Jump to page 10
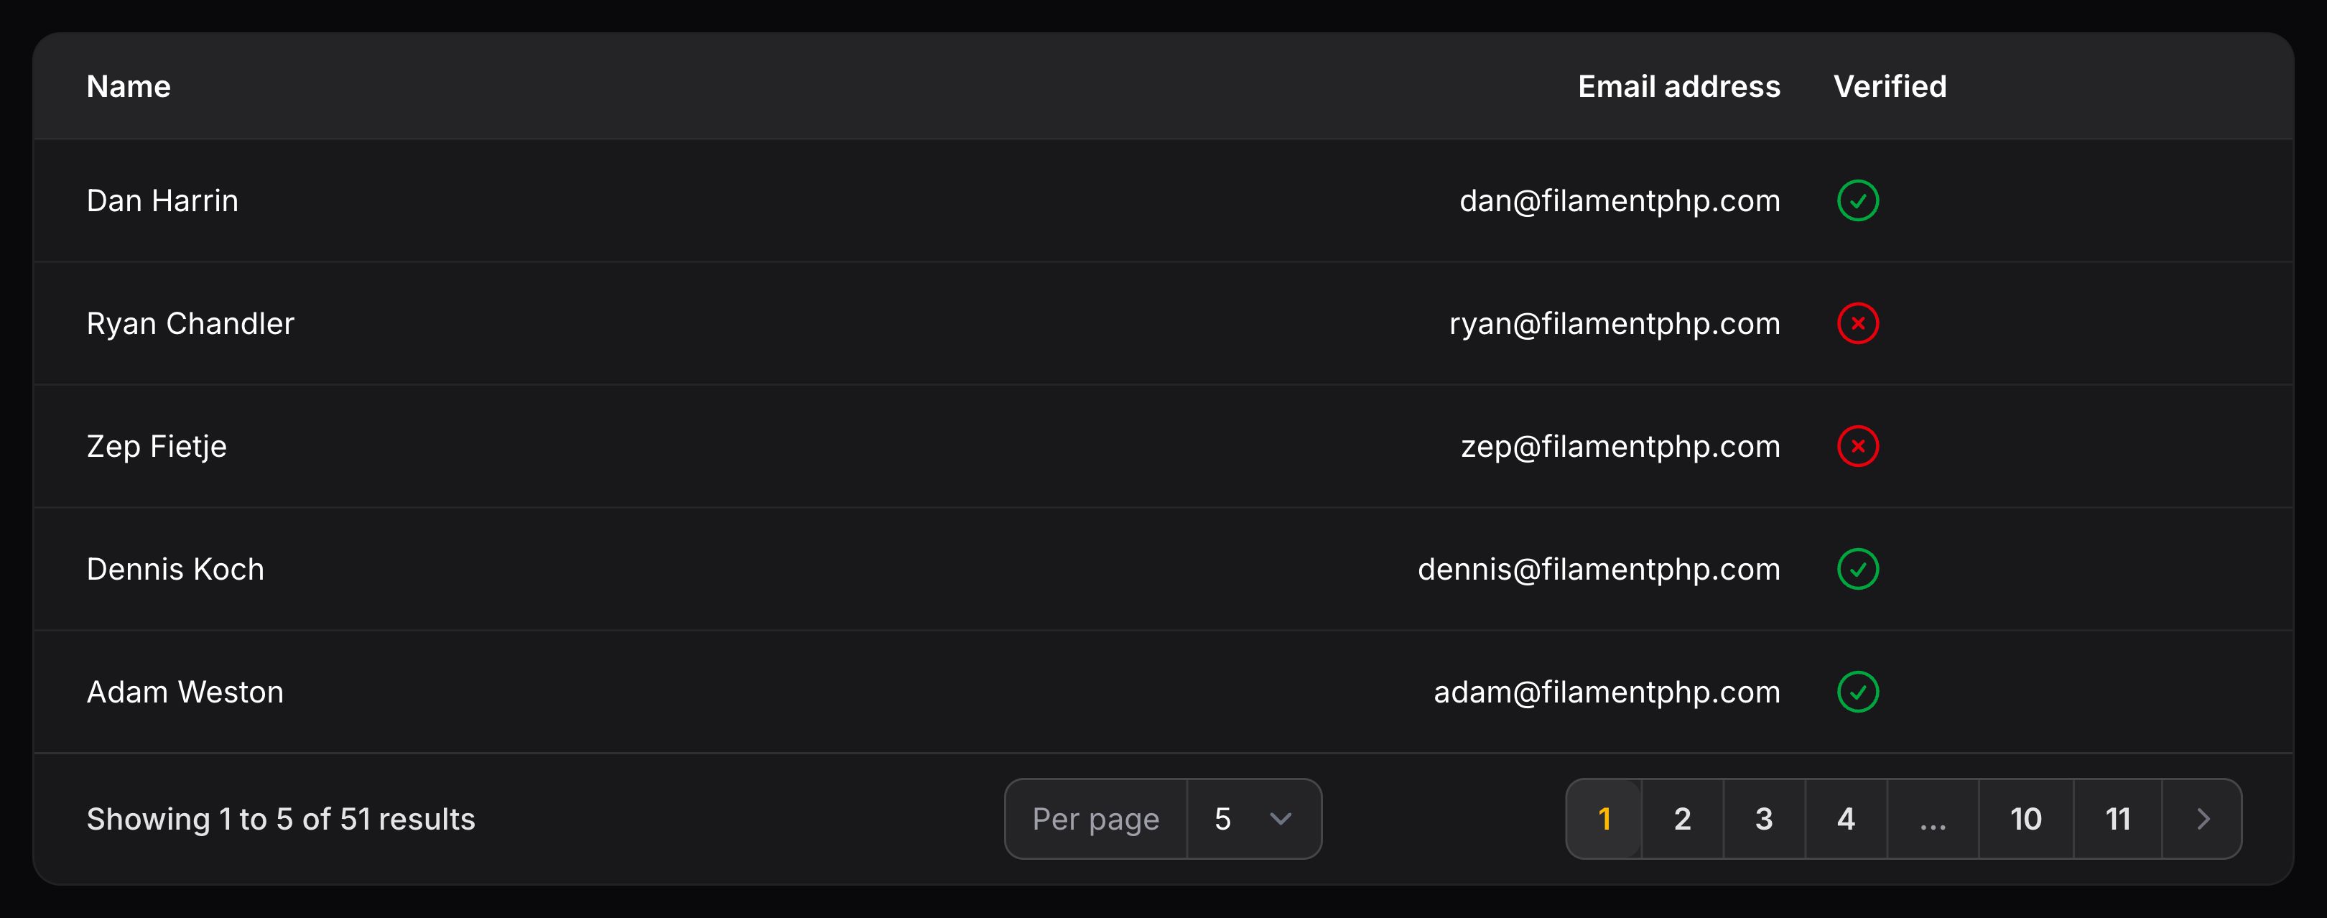This screenshot has height=918, width=2327. pos(2025,819)
